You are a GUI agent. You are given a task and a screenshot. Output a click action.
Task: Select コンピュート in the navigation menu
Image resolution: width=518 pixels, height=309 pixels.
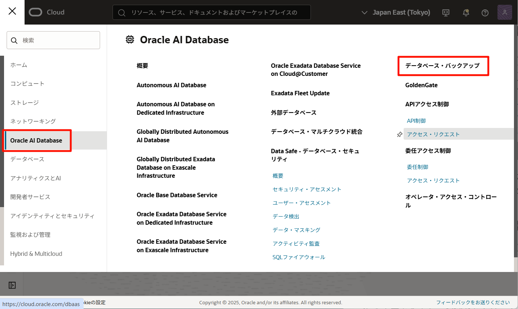pos(27,84)
